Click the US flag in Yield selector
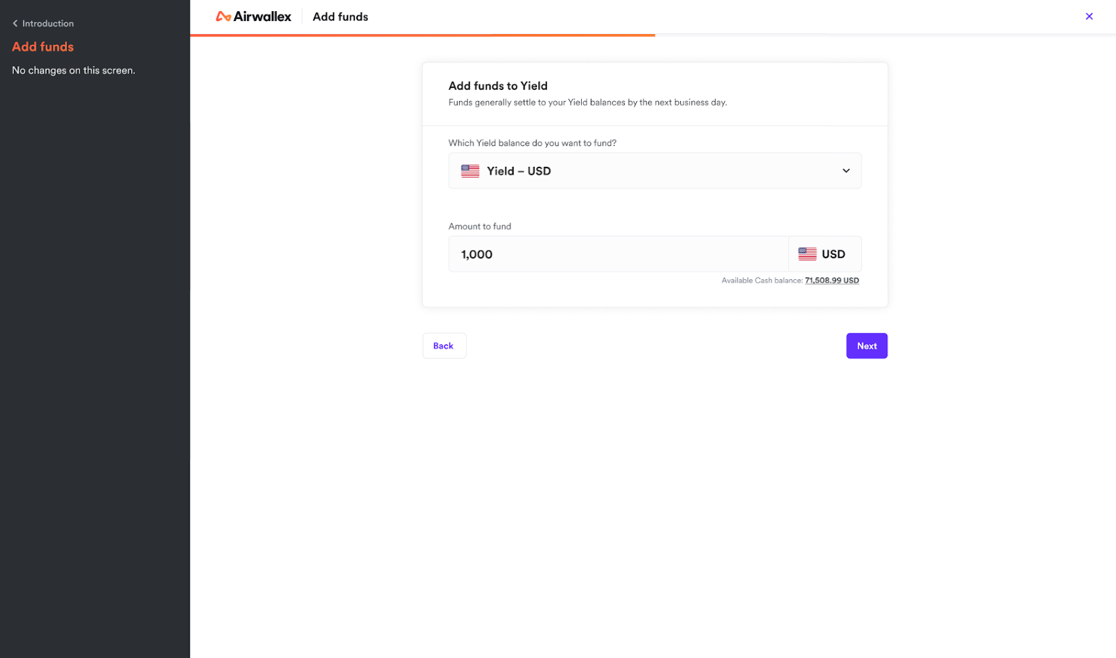The image size is (1116, 658). [x=470, y=171]
